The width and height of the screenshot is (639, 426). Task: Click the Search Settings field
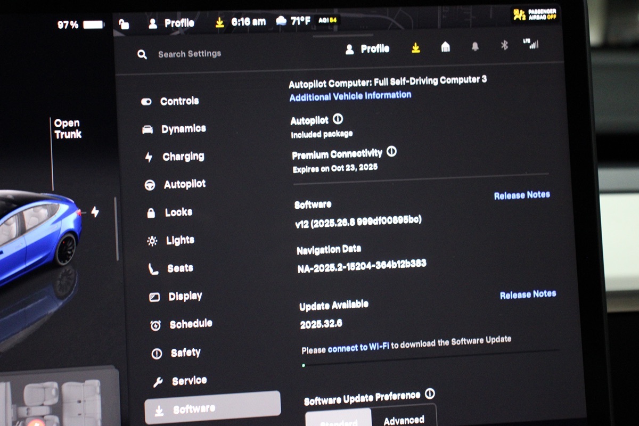[189, 54]
